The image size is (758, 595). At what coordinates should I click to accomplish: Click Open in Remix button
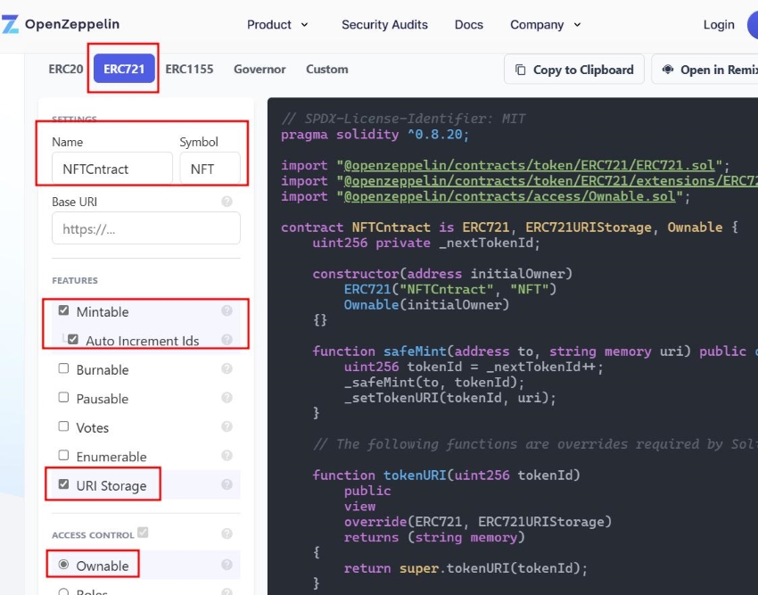click(704, 70)
